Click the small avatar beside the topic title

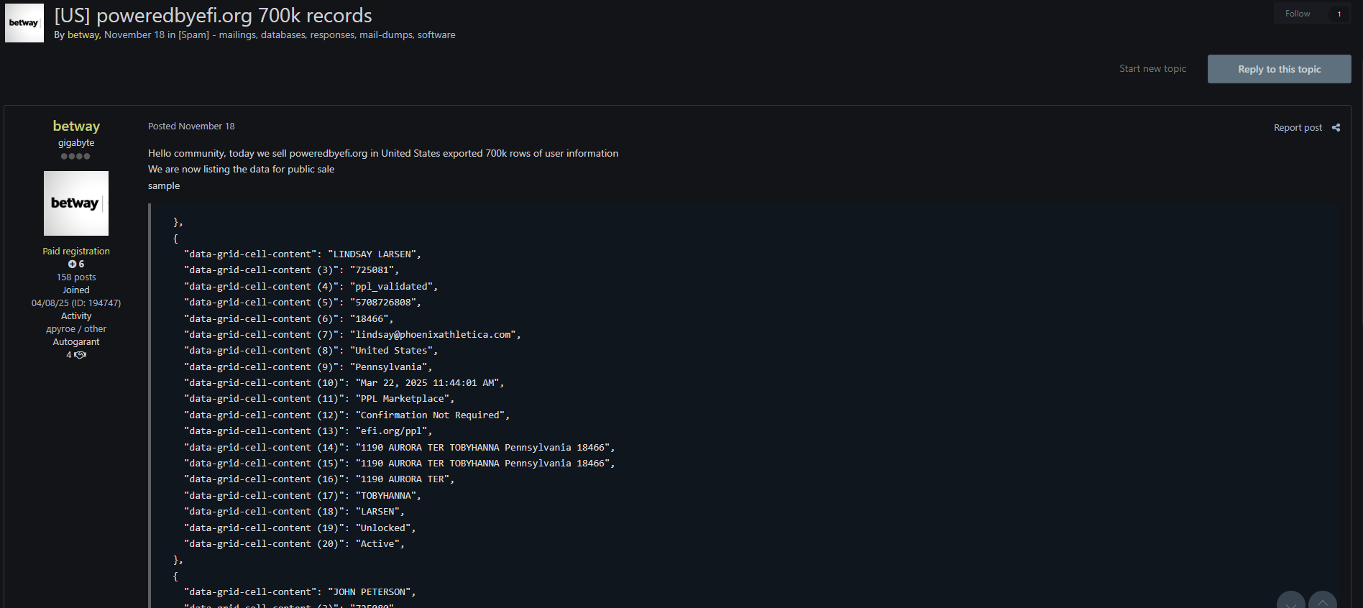pos(24,23)
